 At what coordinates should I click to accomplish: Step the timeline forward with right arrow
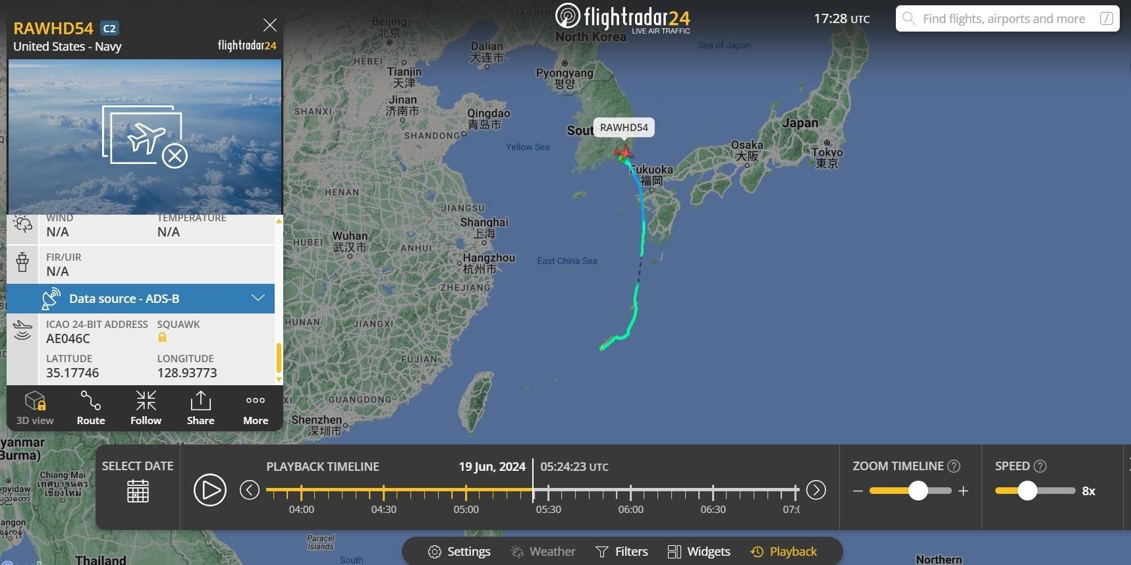(x=816, y=490)
